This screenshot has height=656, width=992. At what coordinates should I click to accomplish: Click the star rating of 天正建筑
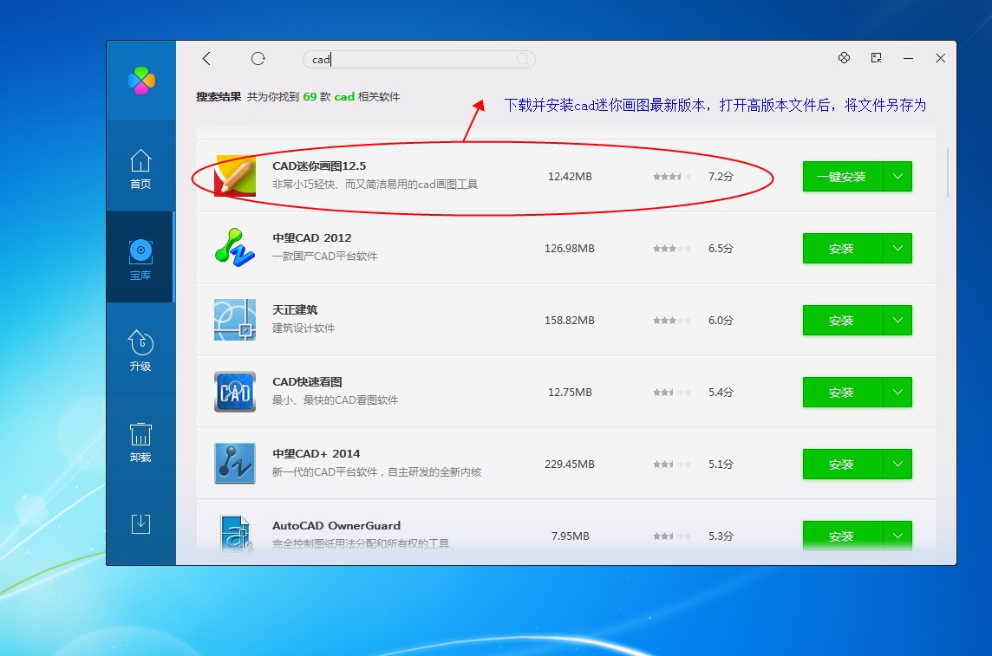tap(672, 321)
